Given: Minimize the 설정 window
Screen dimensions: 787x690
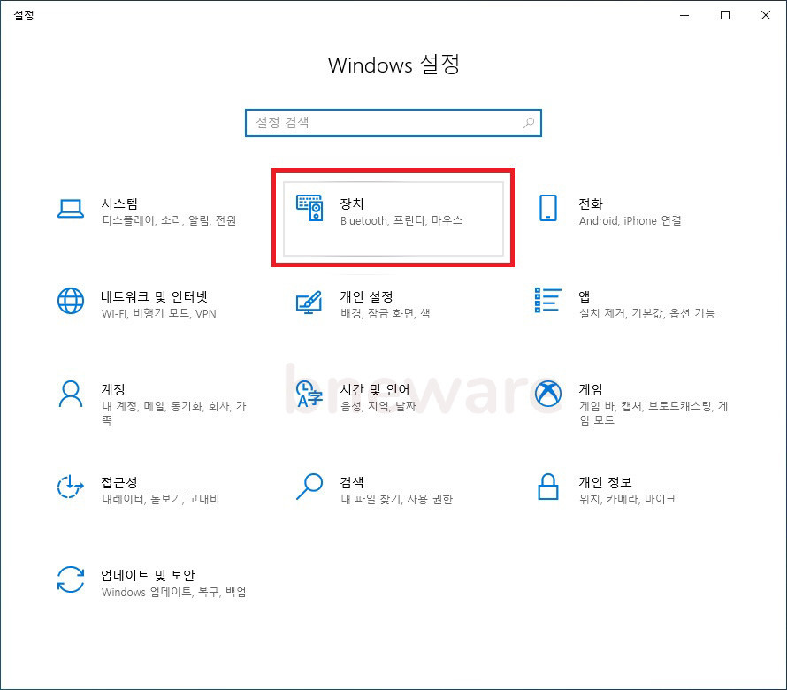Looking at the screenshot, I should (684, 15).
